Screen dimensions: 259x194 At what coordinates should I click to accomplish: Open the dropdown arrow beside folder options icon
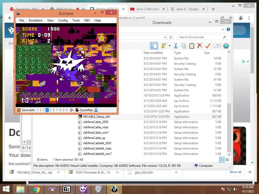pyautogui.click(x=169, y=46)
